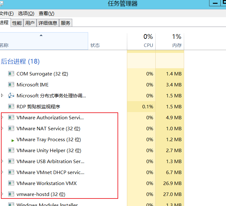Viewport: 226px width, 206px height.
Task: Switch to the 详细信息 tab
Action: click(x=48, y=23)
